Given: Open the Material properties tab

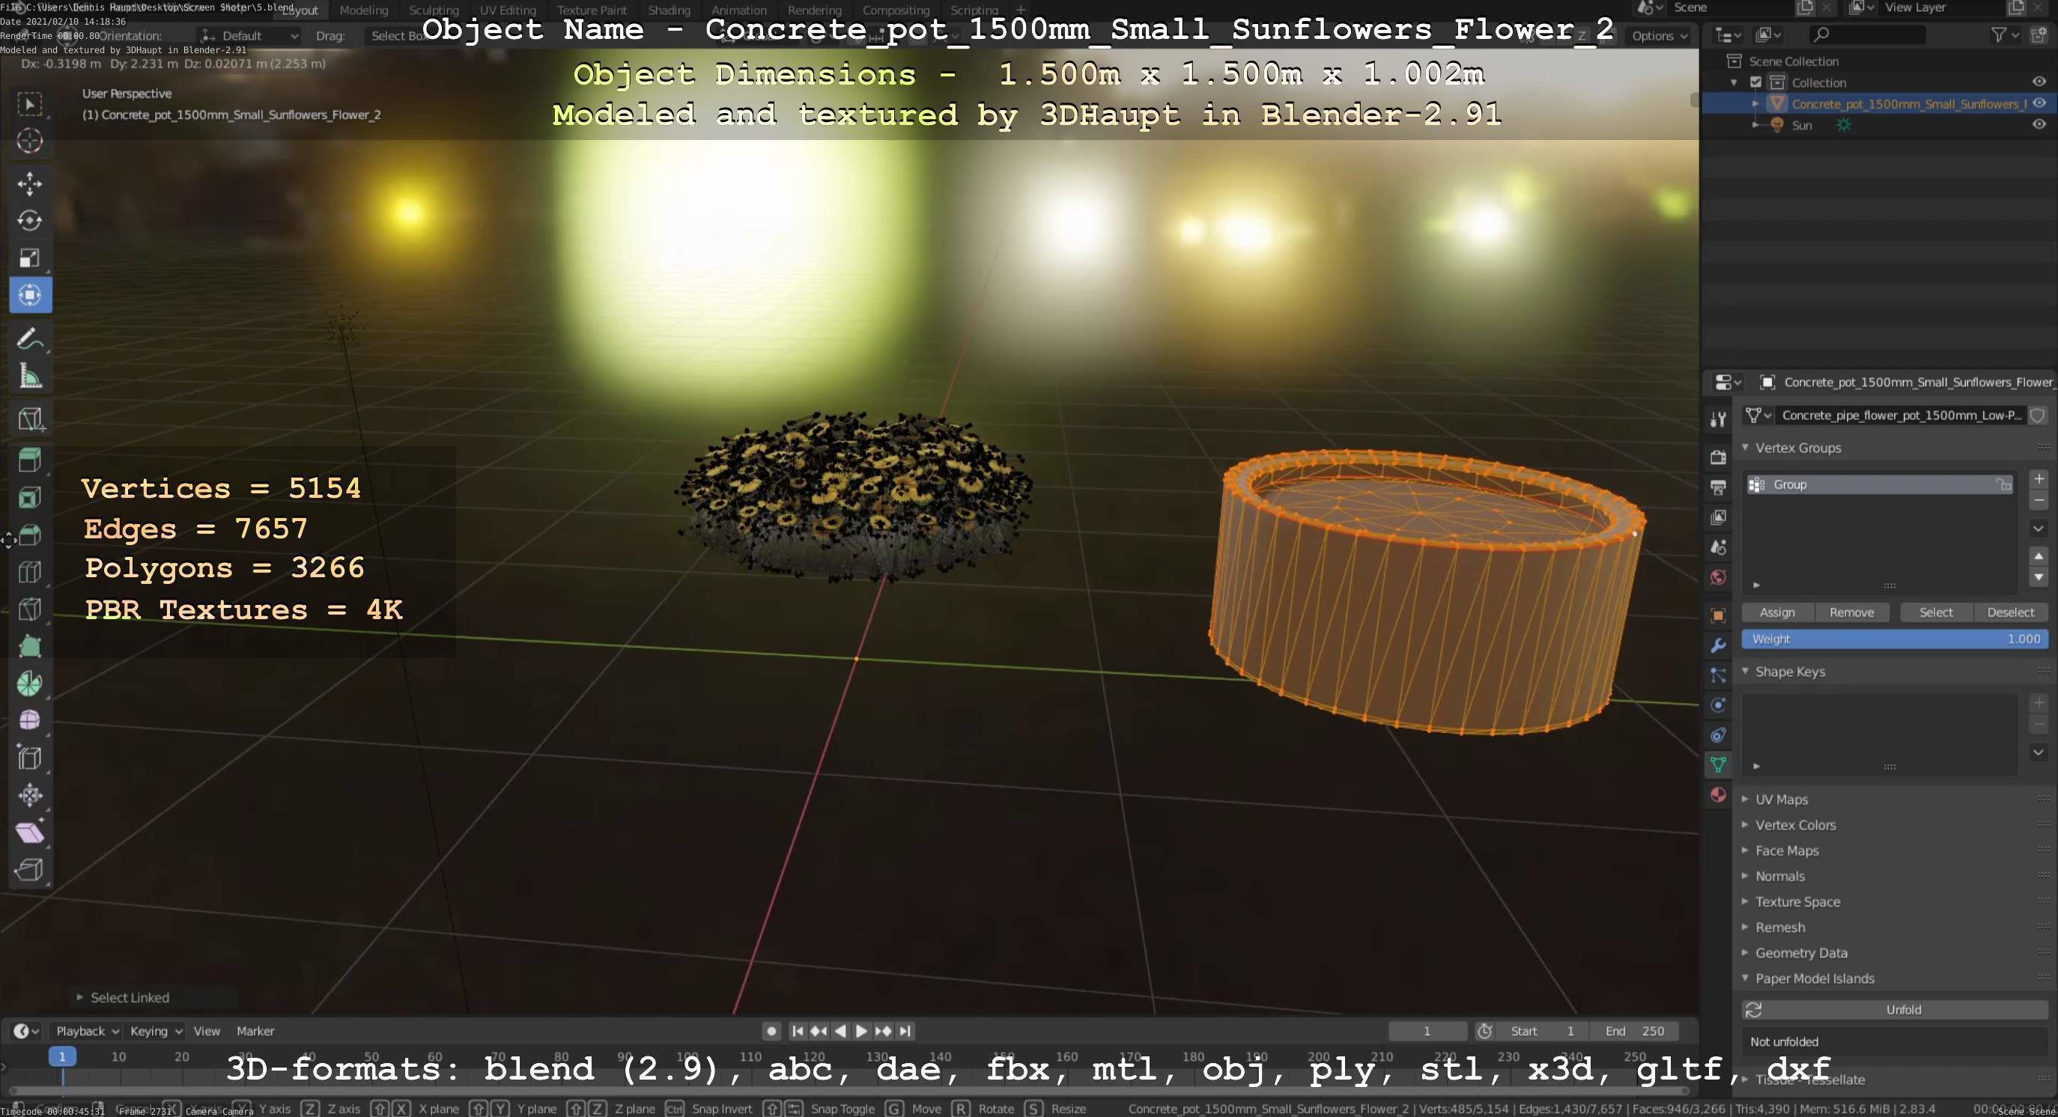Looking at the screenshot, I should coord(1718,794).
